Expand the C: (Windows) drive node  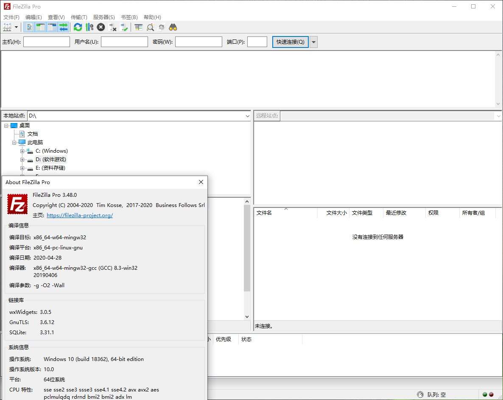pyautogui.click(x=22, y=151)
